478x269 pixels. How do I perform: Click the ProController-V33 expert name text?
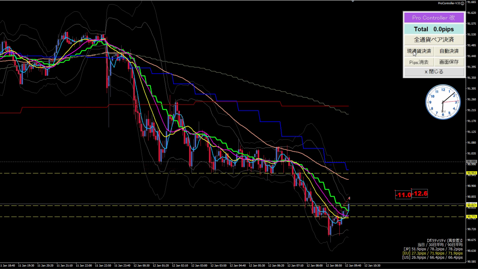[x=449, y=3]
